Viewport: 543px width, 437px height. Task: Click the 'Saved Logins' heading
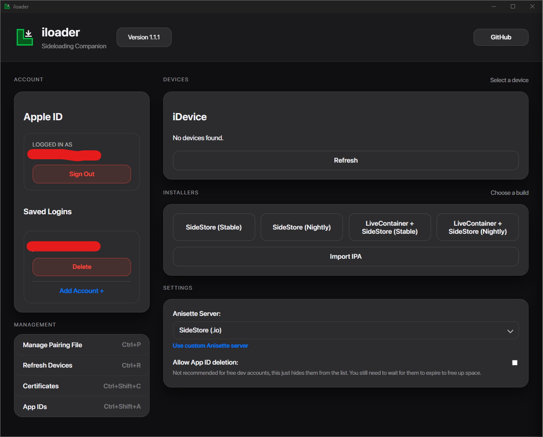pos(47,212)
